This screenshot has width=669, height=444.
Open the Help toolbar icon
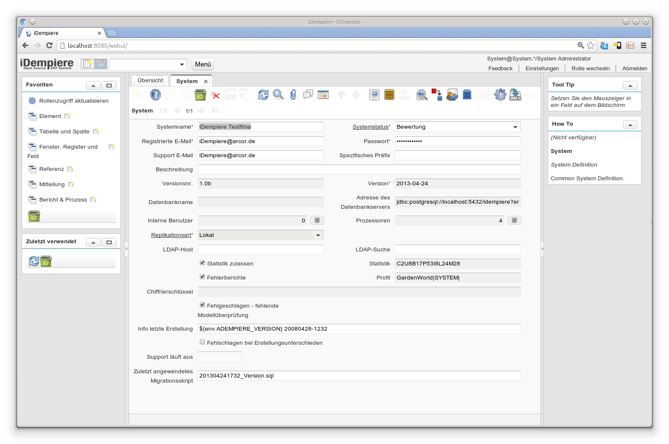156,95
